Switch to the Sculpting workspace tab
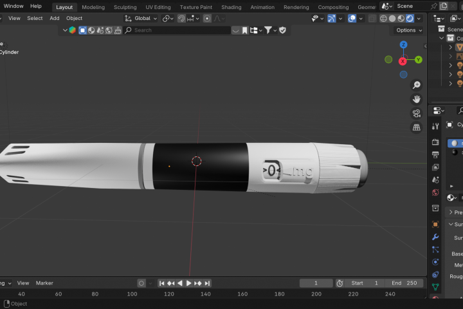Viewport: 463px width, 309px height. 125,7
